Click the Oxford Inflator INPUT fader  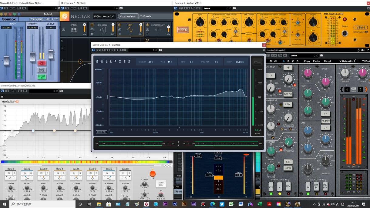(6, 60)
